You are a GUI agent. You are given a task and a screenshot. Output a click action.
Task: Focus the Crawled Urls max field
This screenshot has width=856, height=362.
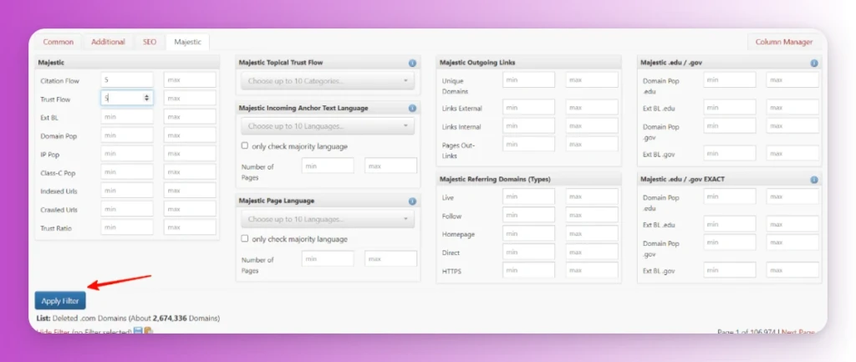click(190, 209)
